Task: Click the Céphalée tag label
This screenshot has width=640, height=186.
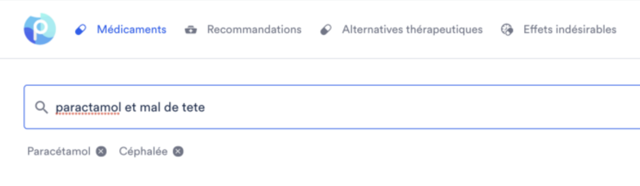Action: pyautogui.click(x=143, y=151)
